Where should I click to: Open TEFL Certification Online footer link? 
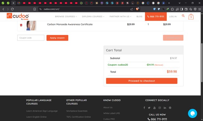[x=78, y=117]
